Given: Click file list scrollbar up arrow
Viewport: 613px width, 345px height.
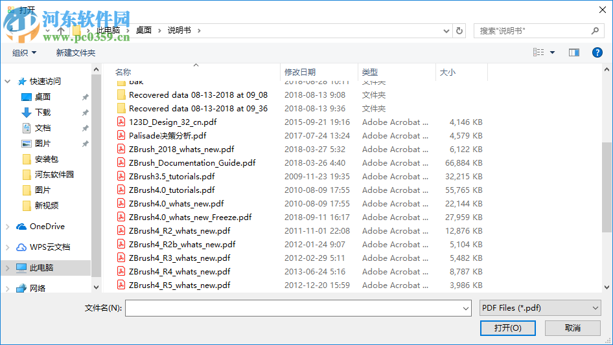Looking at the screenshot, I should pyautogui.click(x=607, y=69).
